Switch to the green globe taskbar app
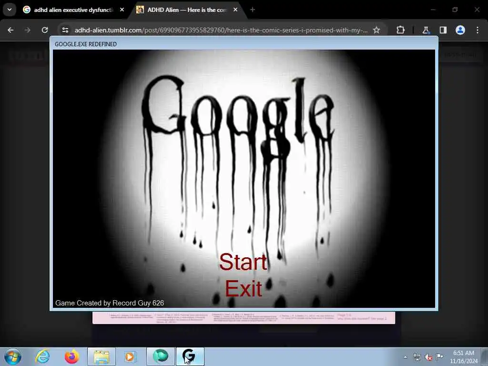This screenshot has width=488, height=366. tap(161, 356)
